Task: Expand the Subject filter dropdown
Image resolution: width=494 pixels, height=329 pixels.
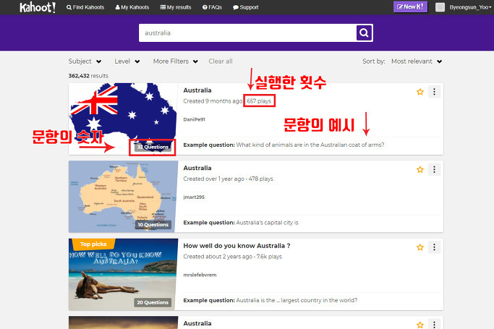Action: pos(85,61)
